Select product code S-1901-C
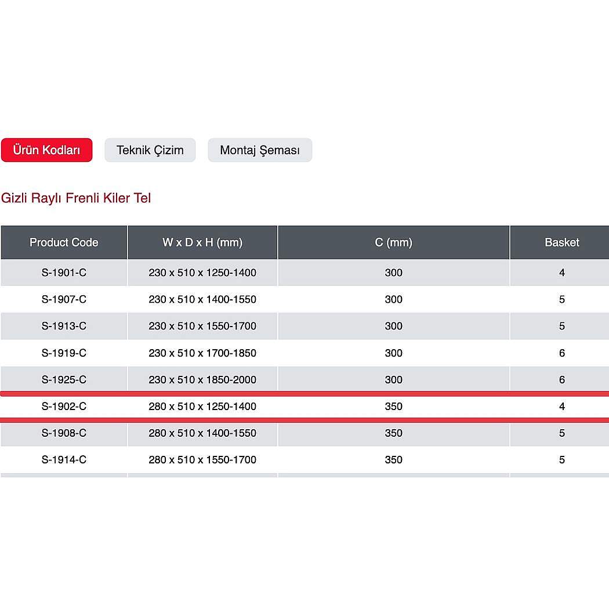Screen dimensions: 609x609 point(64,273)
